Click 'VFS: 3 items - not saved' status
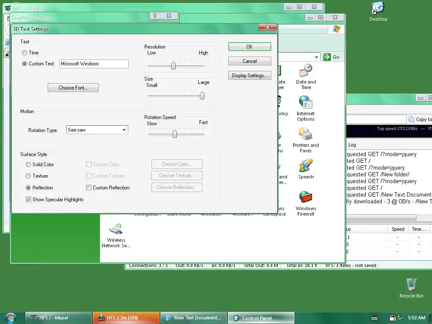This screenshot has width=432, height=324. (351, 265)
